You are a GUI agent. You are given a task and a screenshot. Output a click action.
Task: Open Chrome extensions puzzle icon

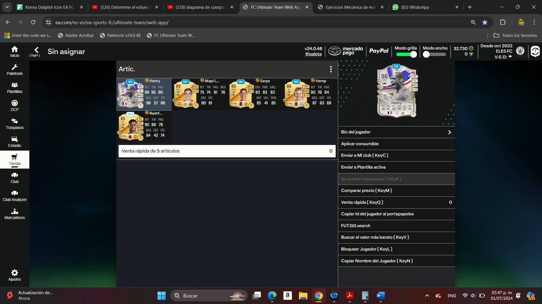[x=503, y=22]
